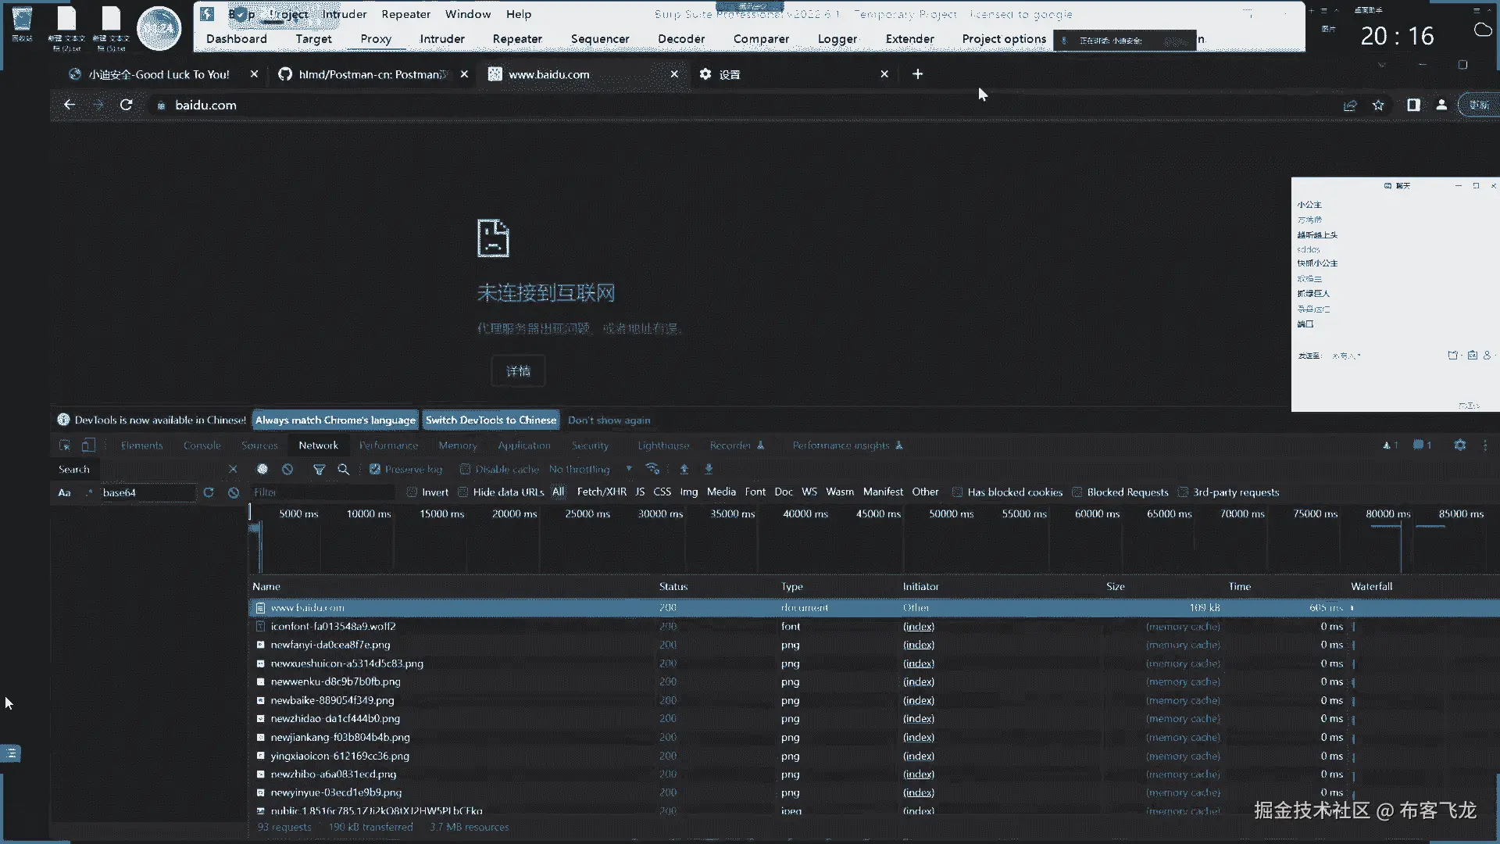Open Burp Suite Repeater tab

[x=516, y=39]
